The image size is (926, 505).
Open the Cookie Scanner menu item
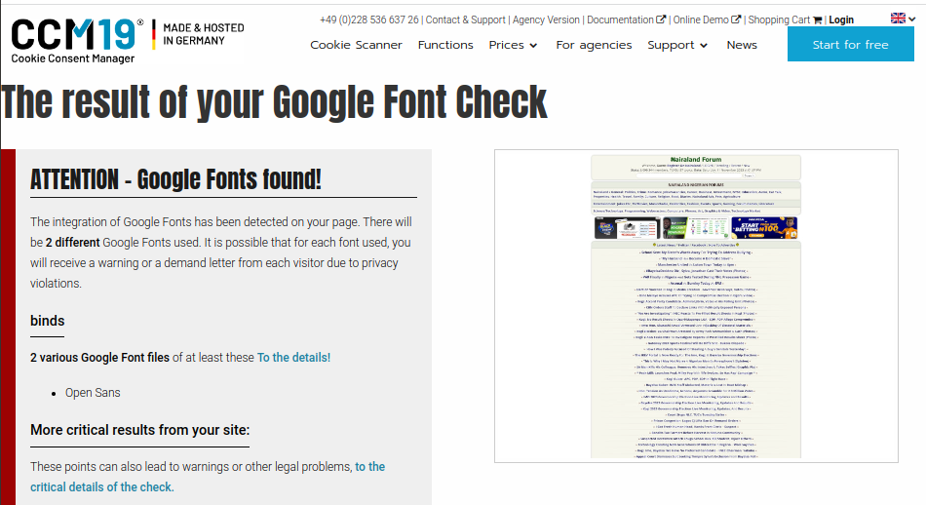click(356, 45)
